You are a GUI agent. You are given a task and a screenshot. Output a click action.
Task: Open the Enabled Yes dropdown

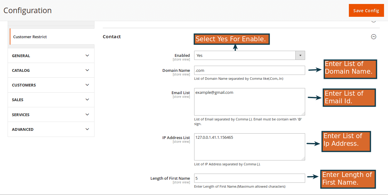pos(249,55)
